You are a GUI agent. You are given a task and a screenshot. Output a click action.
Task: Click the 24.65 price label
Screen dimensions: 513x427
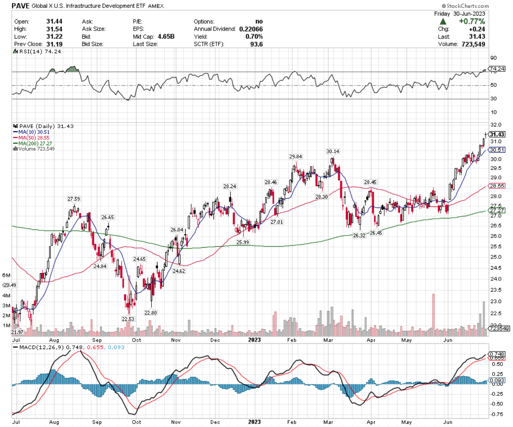click(x=140, y=259)
